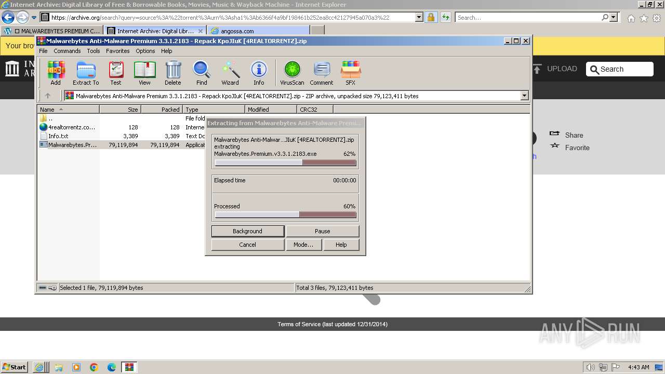Sort by the CRC32 column header

tap(315, 110)
